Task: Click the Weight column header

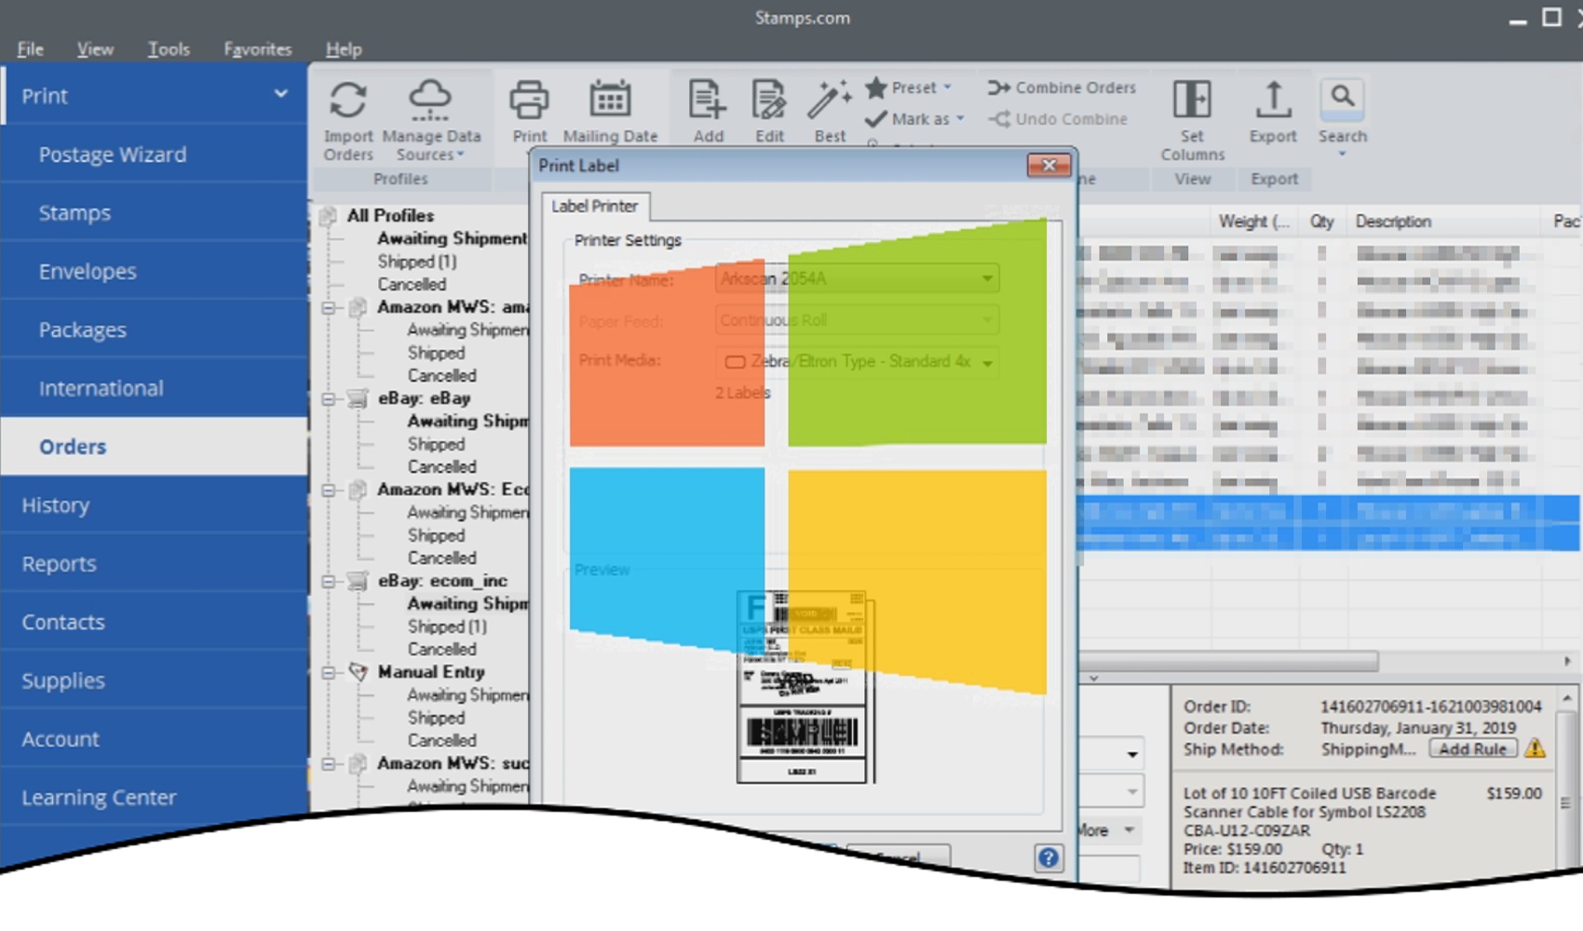Action: pos(1253,222)
